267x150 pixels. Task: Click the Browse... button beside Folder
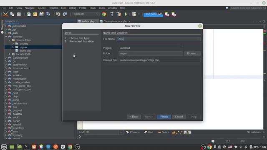192,53
